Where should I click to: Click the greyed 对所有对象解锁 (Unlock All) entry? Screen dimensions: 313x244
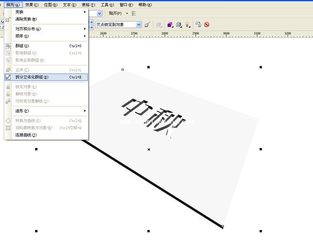46,101
